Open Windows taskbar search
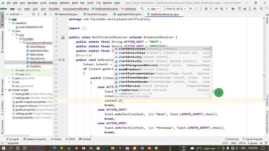269x151 pixels. 11,148
